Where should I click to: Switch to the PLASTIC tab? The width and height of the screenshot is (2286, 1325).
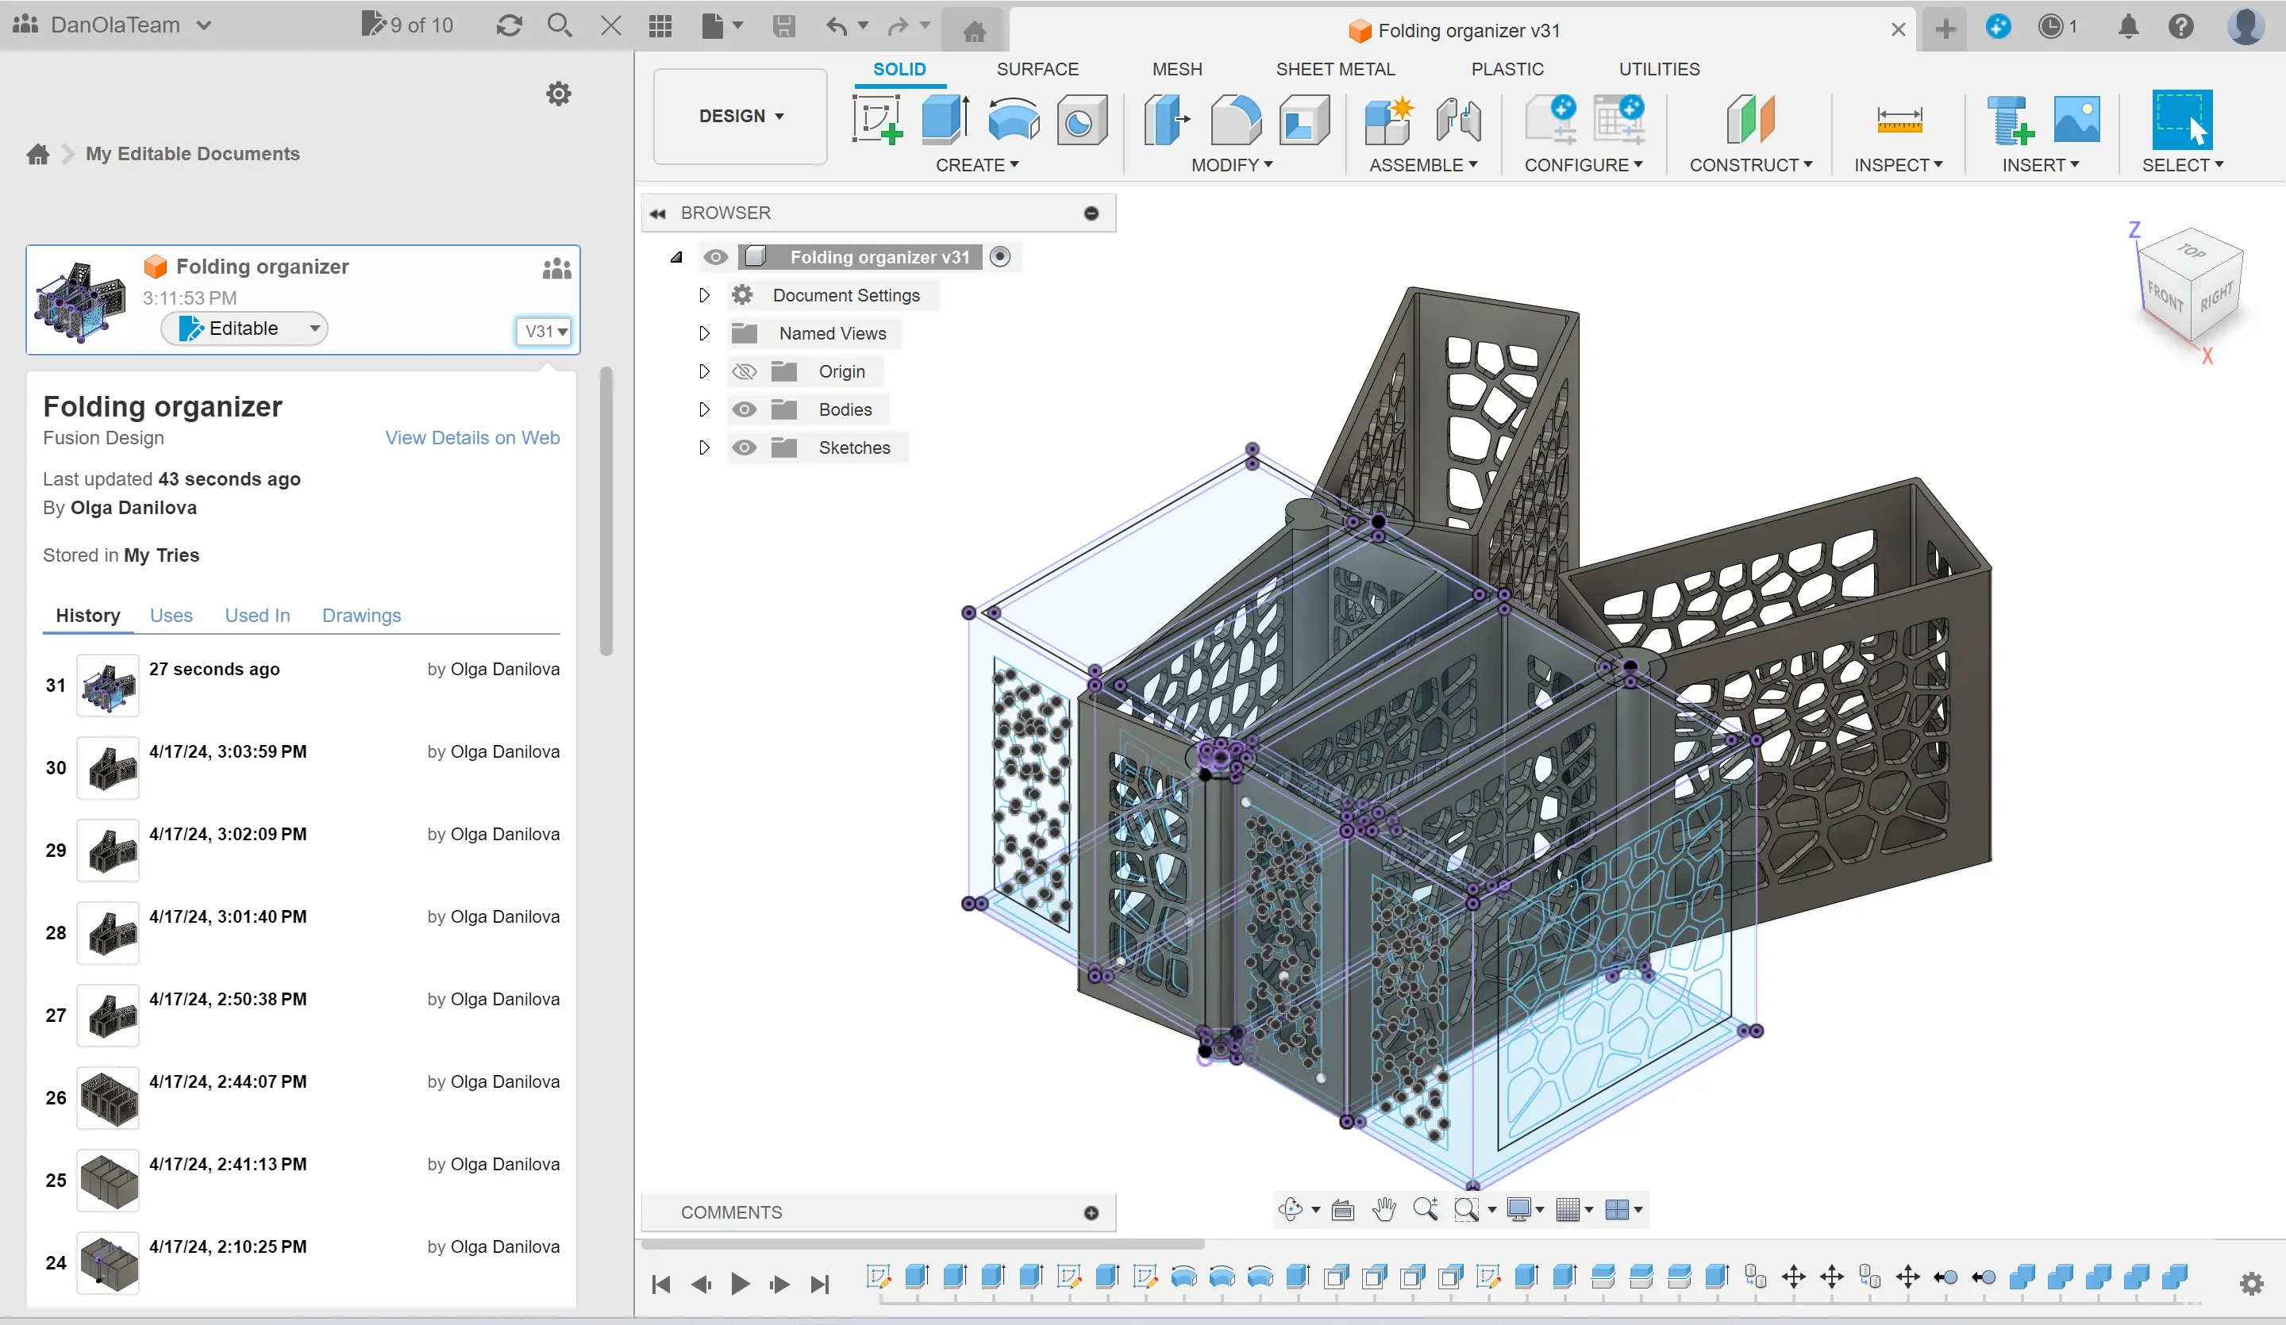[x=1507, y=69]
